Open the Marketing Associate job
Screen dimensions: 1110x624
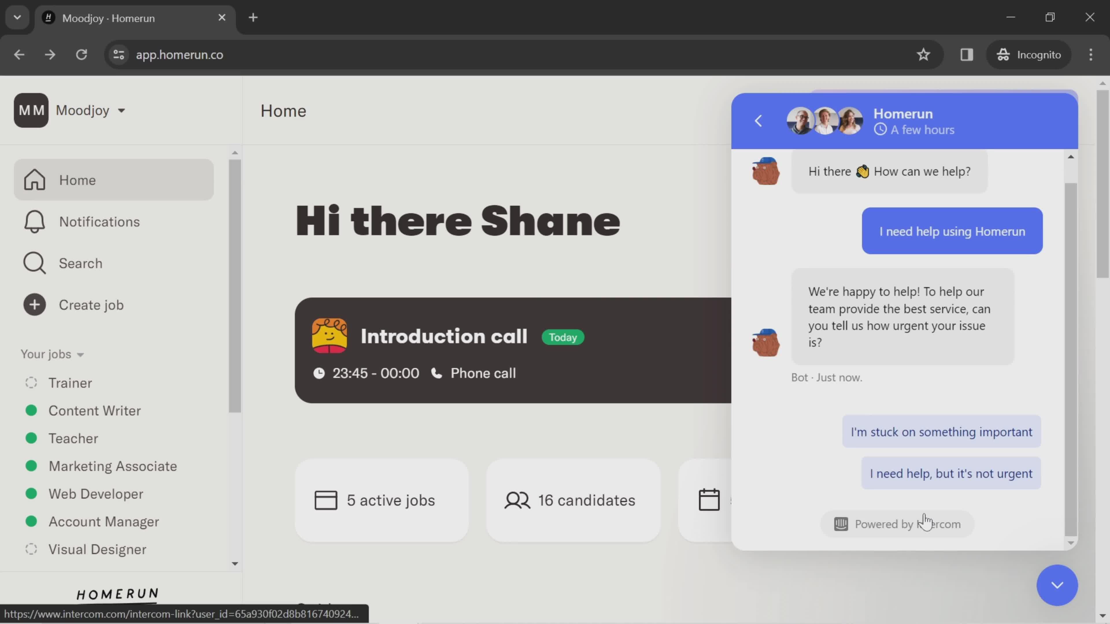(x=112, y=466)
